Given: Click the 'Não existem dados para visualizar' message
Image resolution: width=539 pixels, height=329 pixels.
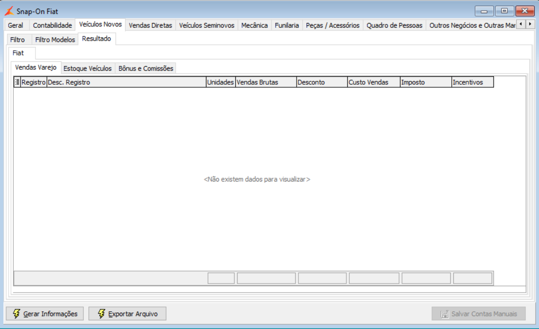Looking at the screenshot, I should click(257, 179).
